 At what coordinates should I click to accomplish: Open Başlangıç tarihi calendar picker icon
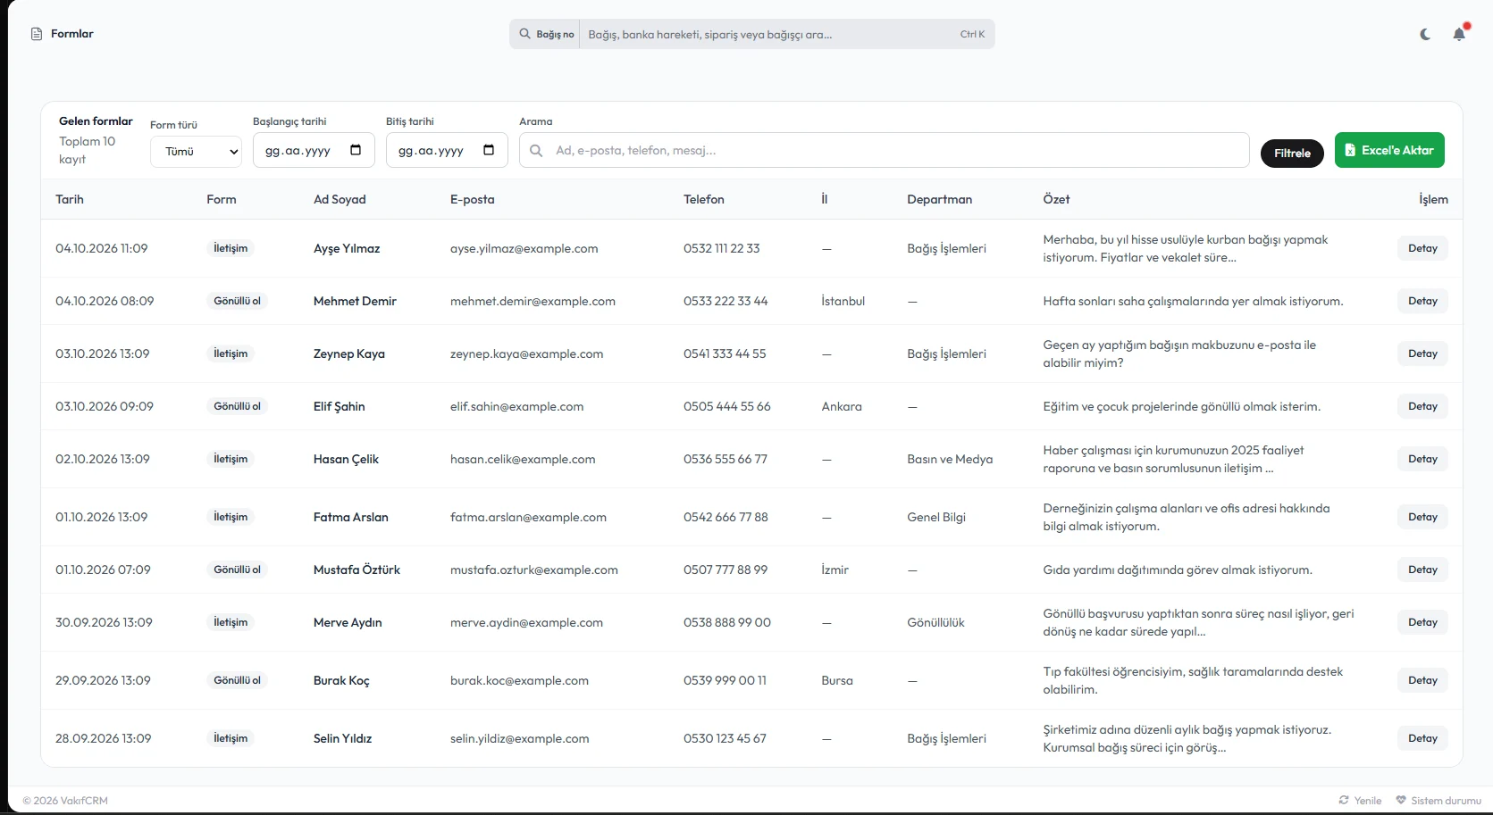(356, 150)
